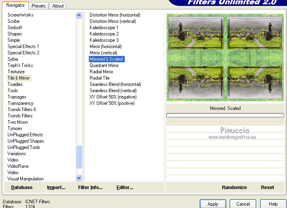Choose Seamless Blend (vertical) filter
The width and height of the screenshot is (287, 208).
(x=113, y=91)
